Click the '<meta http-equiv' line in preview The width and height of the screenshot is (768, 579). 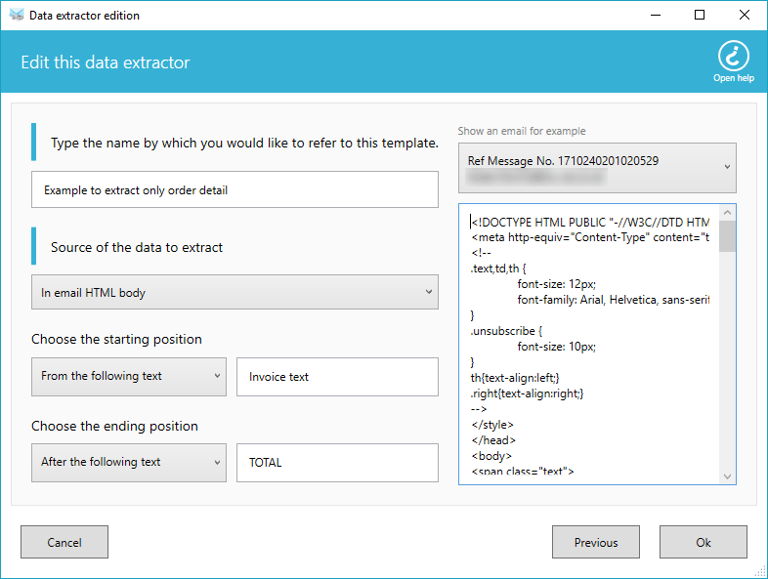[x=590, y=237]
